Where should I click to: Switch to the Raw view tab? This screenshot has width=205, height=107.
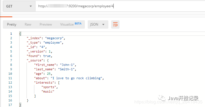(28, 24)
